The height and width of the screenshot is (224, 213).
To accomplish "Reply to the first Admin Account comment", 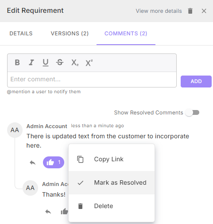I will point(33,163).
